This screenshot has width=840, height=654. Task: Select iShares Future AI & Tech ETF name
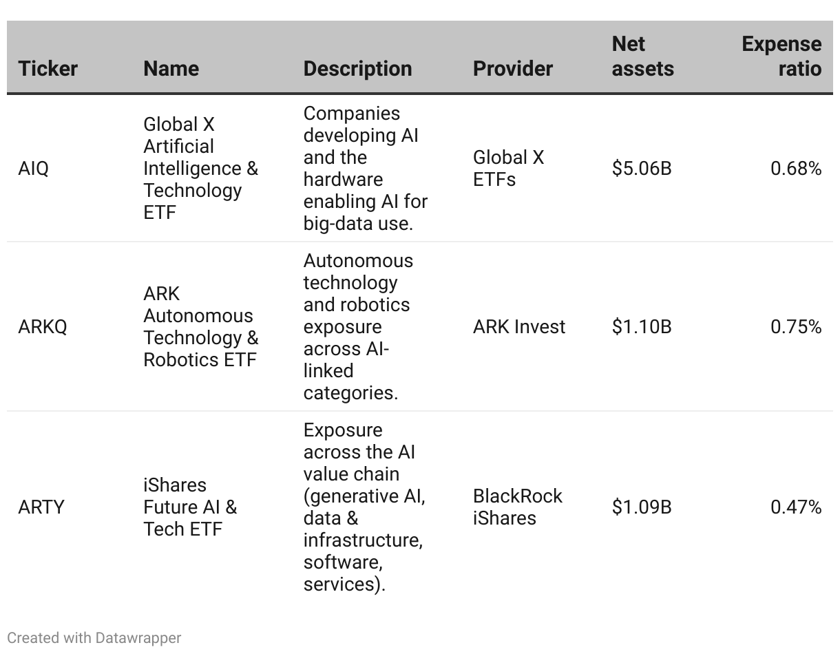pos(190,507)
